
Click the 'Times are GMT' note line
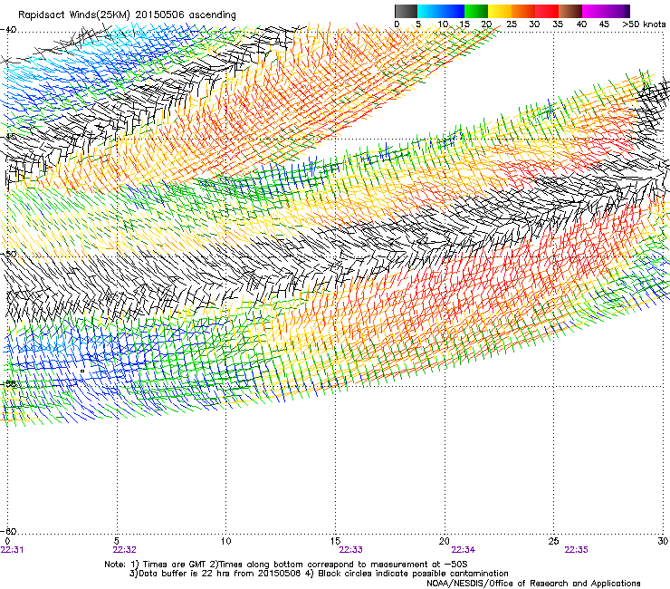(x=286, y=565)
